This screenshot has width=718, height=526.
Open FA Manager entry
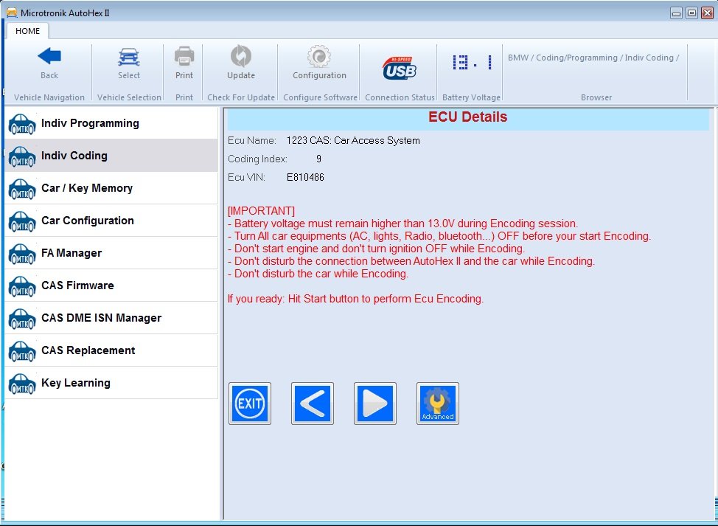click(x=111, y=253)
